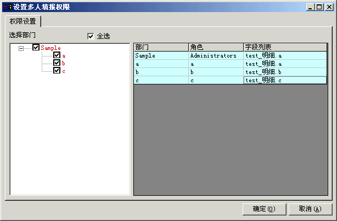Image resolution: width=337 pixels, height=221 pixels.
Task: Select tree item a under Sample
Action: 64,56
